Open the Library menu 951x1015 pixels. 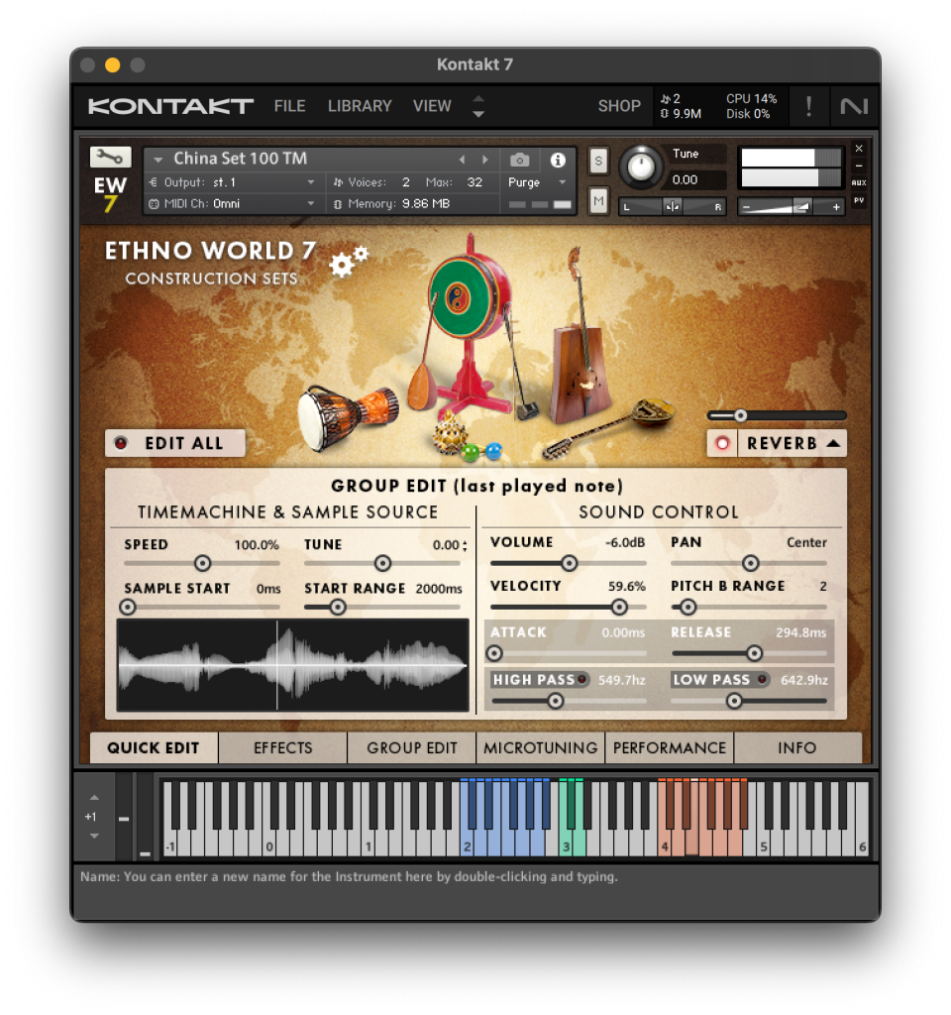tap(360, 106)
